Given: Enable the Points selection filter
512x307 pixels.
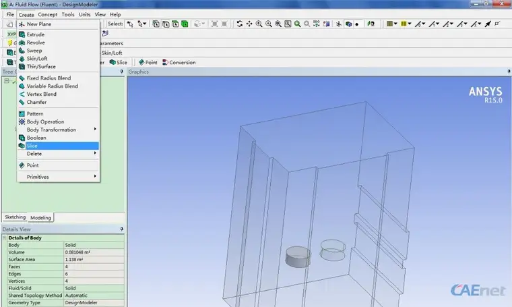Looking at the screenshot, I should tap(156, 24).
